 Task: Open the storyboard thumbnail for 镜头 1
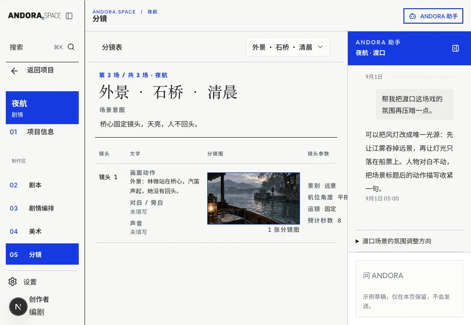click(x=254, y=198)
